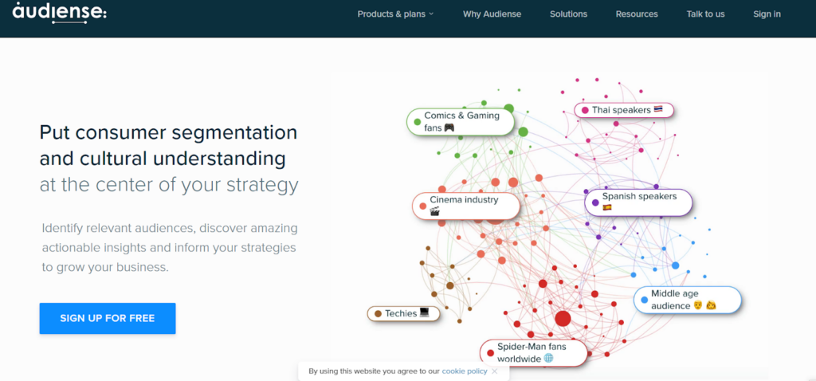Open the Talk to us link
816x381 pixels.
tap(705, 14)
